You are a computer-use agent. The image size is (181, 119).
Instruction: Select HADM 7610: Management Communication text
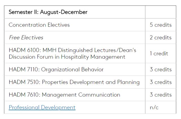[x=64, y=95]
